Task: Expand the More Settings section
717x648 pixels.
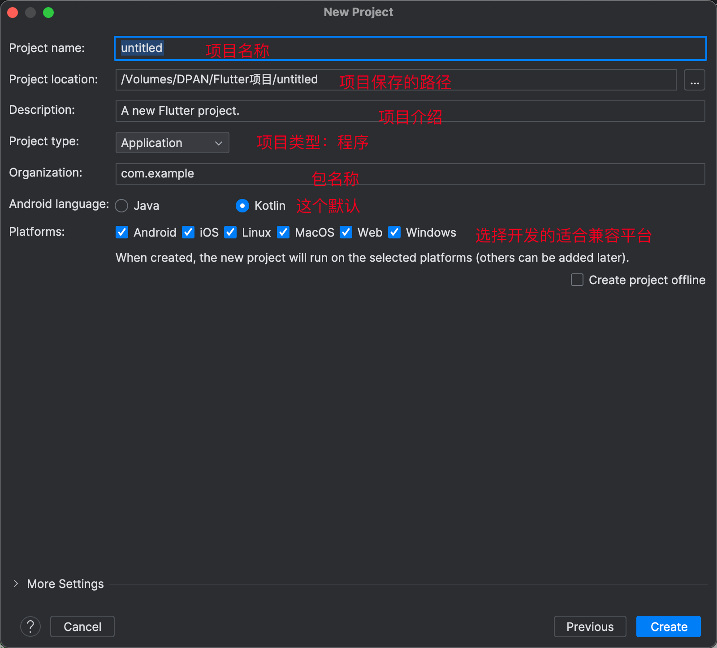Action: point(16,583)
